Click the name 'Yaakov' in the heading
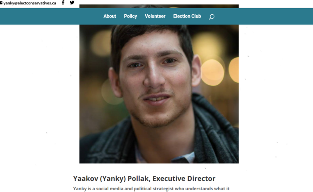313x192 pixels. (x=85, y=179)
